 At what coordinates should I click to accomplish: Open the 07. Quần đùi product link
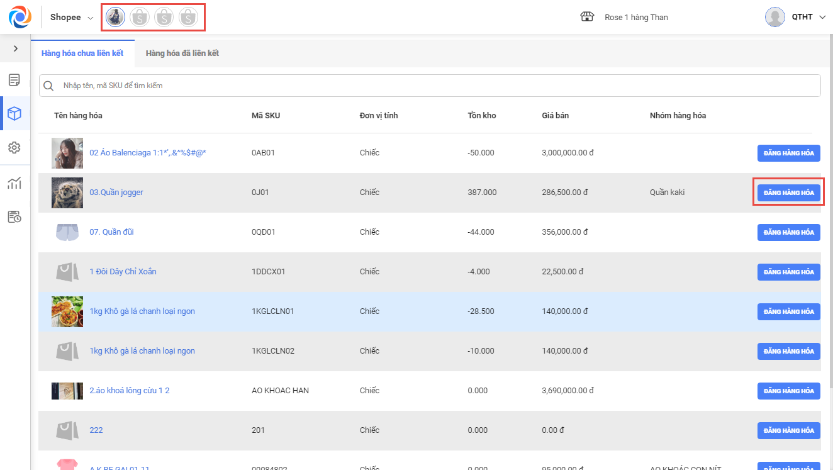[111, 232]
